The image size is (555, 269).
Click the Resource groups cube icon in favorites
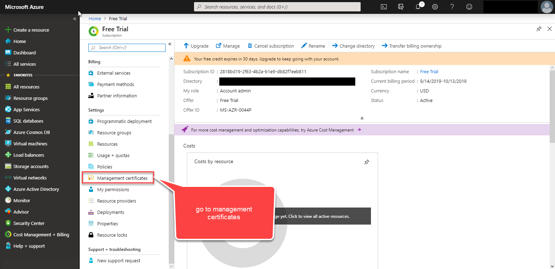(x=8, y=98)
